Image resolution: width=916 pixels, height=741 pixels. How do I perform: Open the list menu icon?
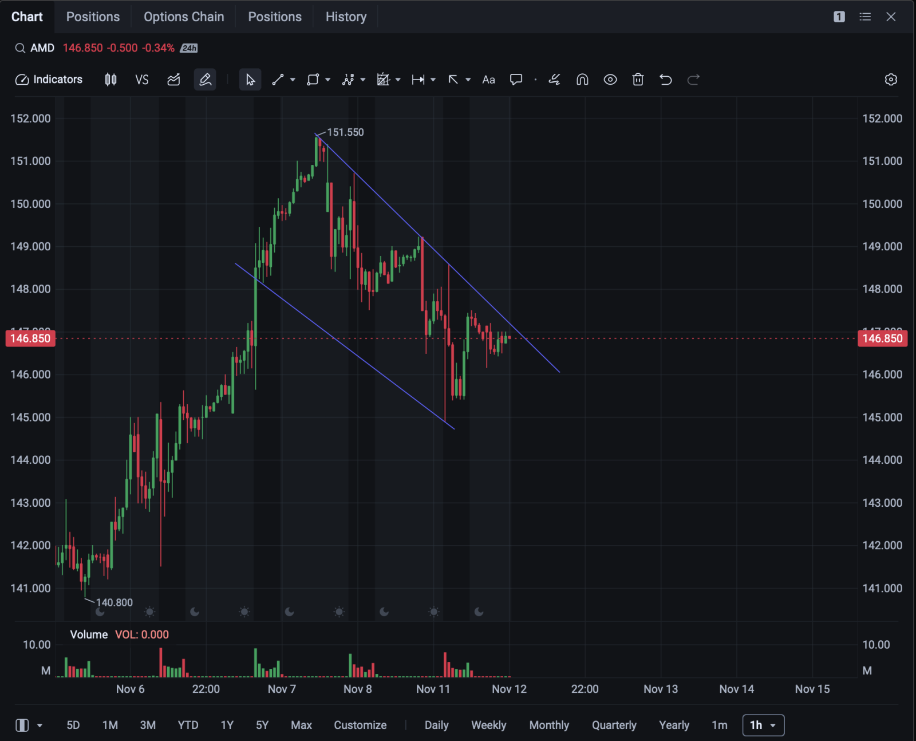(865, 17)
